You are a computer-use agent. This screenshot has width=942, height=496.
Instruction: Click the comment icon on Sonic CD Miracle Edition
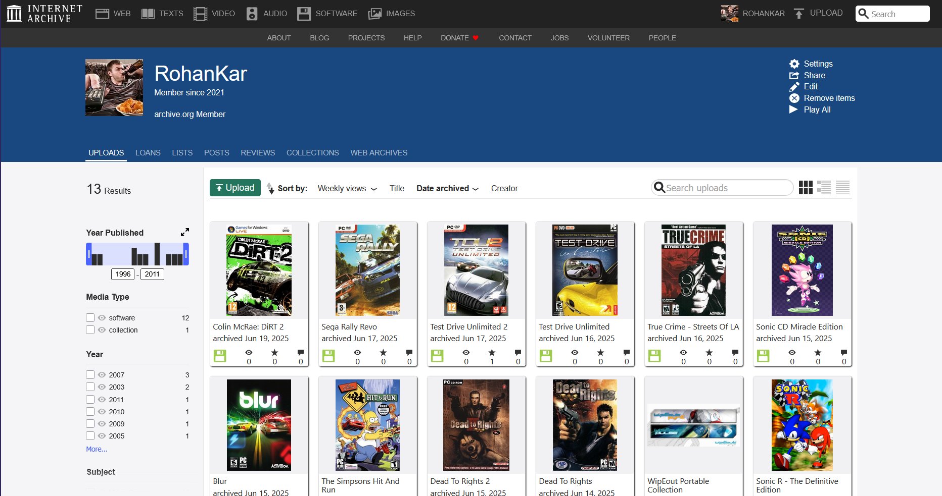[844, 352]
